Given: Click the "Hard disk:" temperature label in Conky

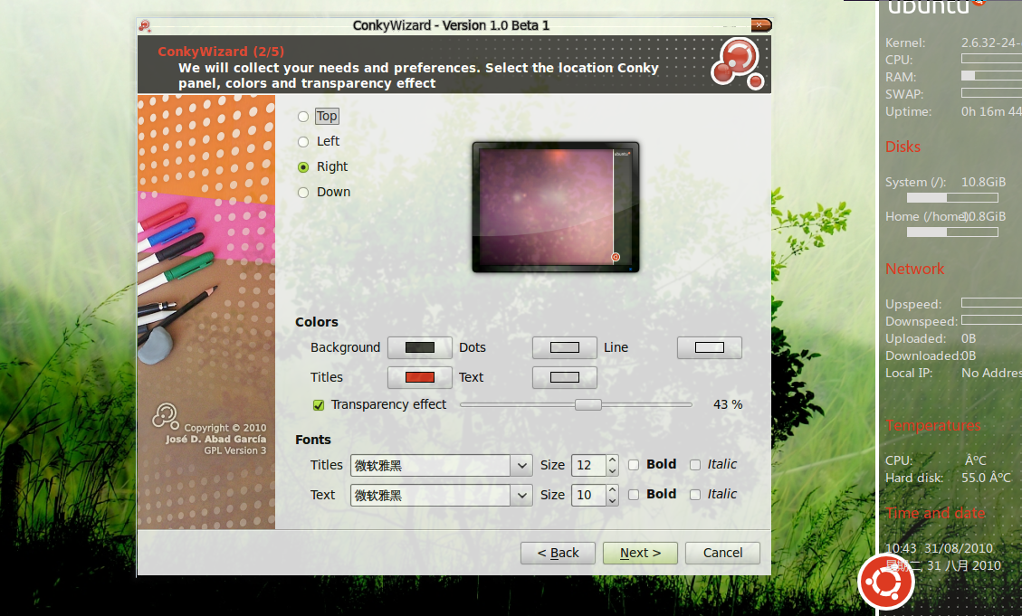Looking at the screenshot, I should (914, 478).
